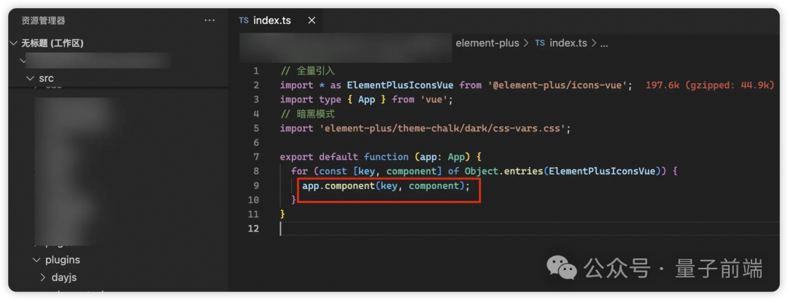
Task: Click the 'vue' string on line 3
Action: tap(433, 99)
